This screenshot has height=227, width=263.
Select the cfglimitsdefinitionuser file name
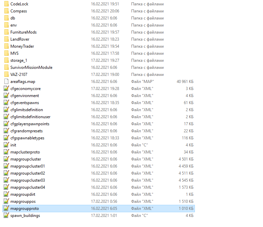[x=30, y=117]
